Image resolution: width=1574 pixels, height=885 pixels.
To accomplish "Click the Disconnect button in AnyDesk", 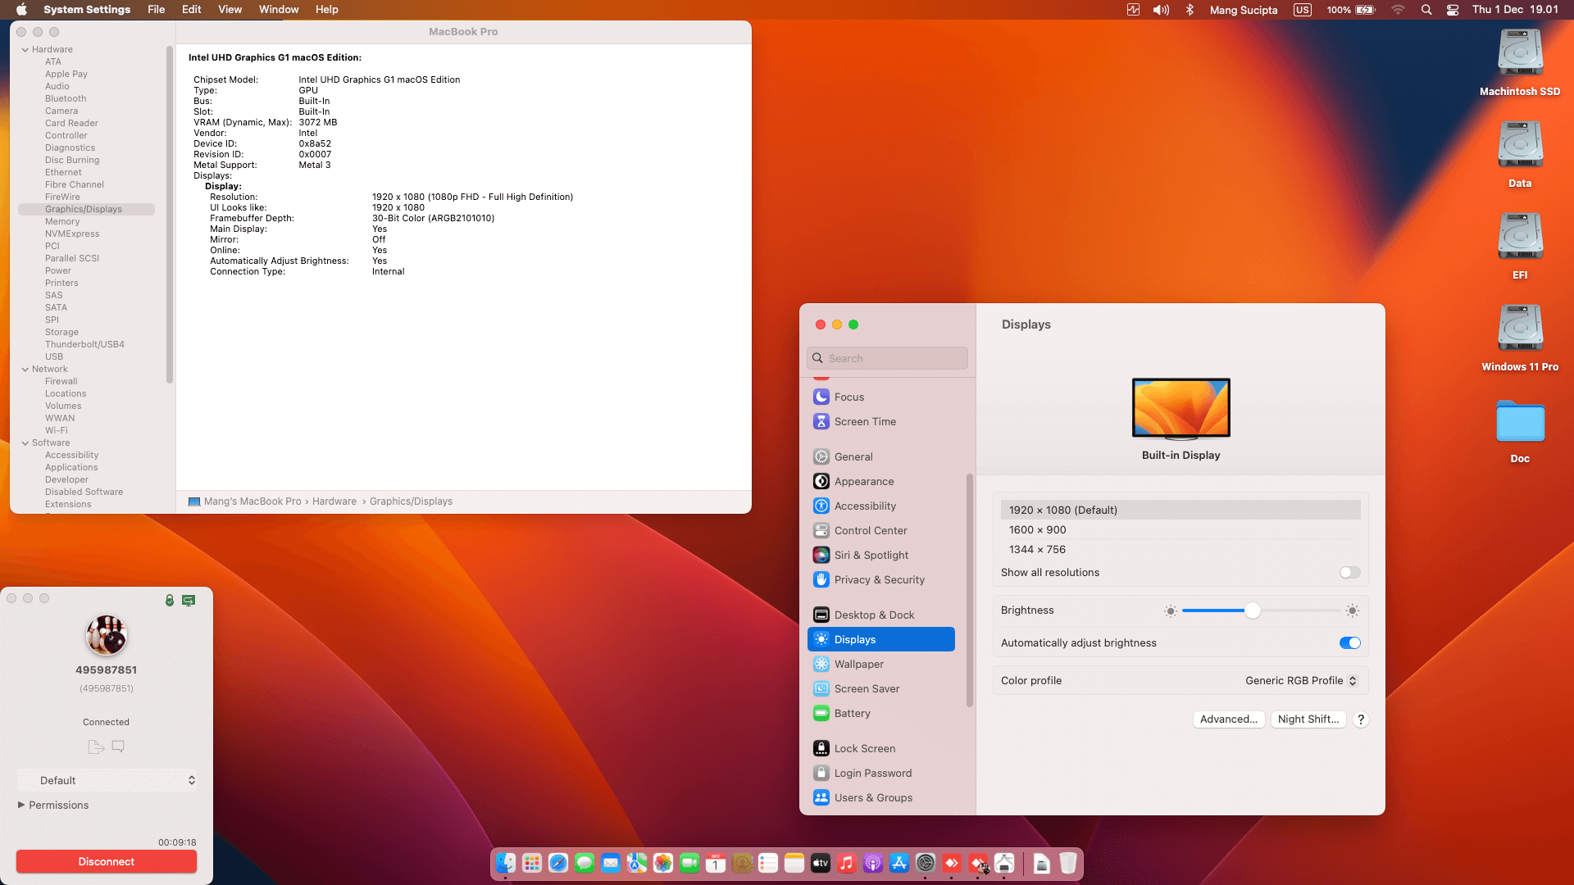I will pos(107,861).
